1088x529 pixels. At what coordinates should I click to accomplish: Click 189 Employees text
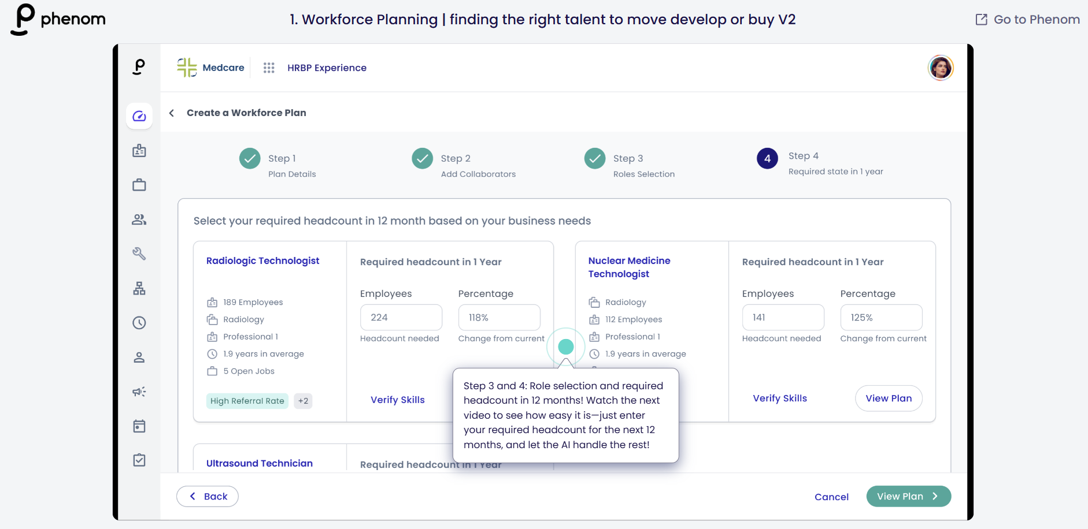(x=253, y=302)
